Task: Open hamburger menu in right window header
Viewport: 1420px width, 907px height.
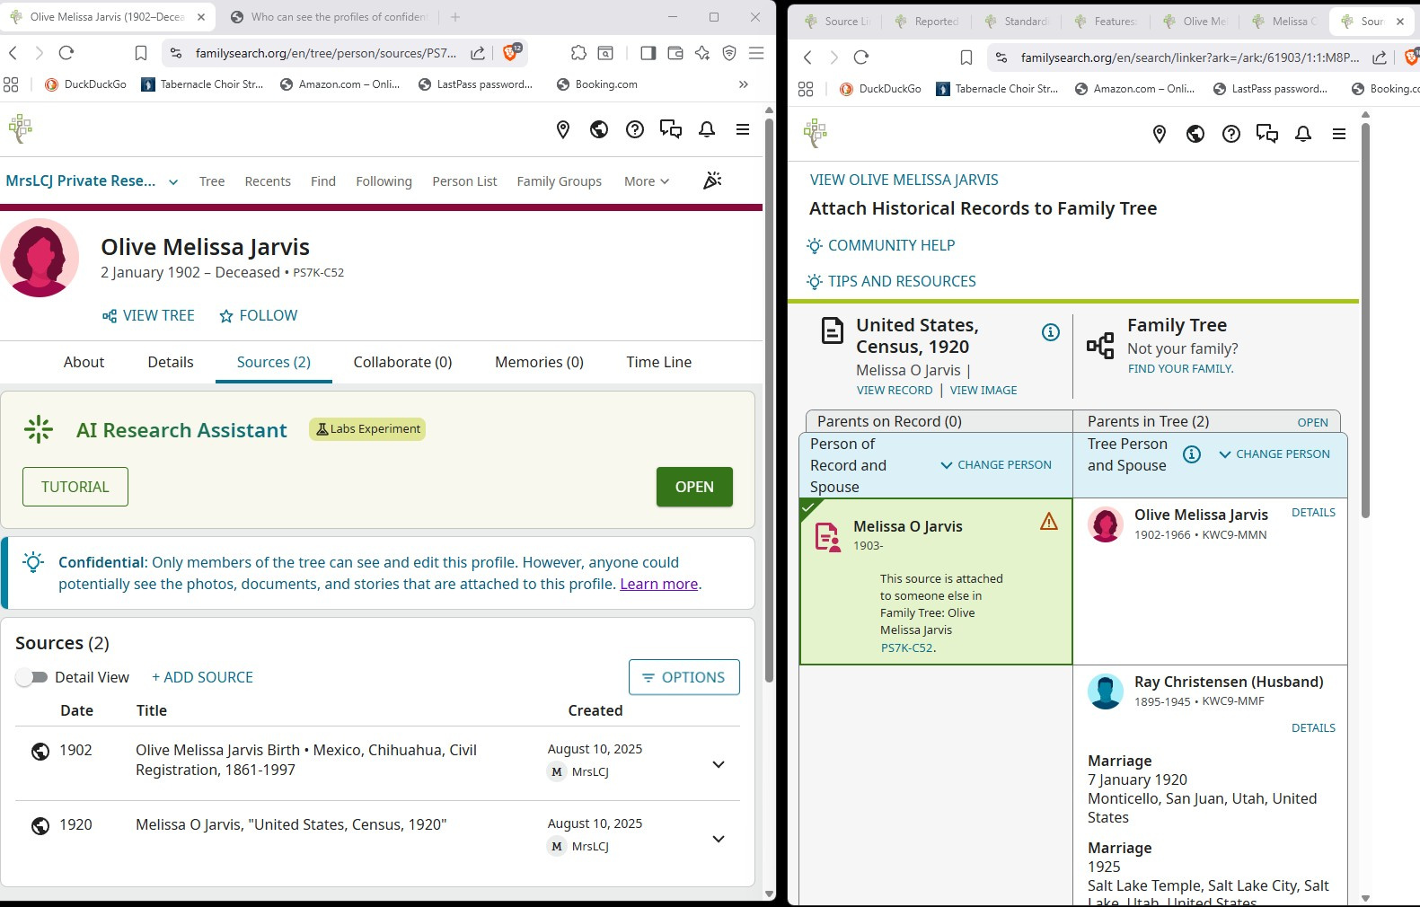Action: click(x=1339, y=134)
